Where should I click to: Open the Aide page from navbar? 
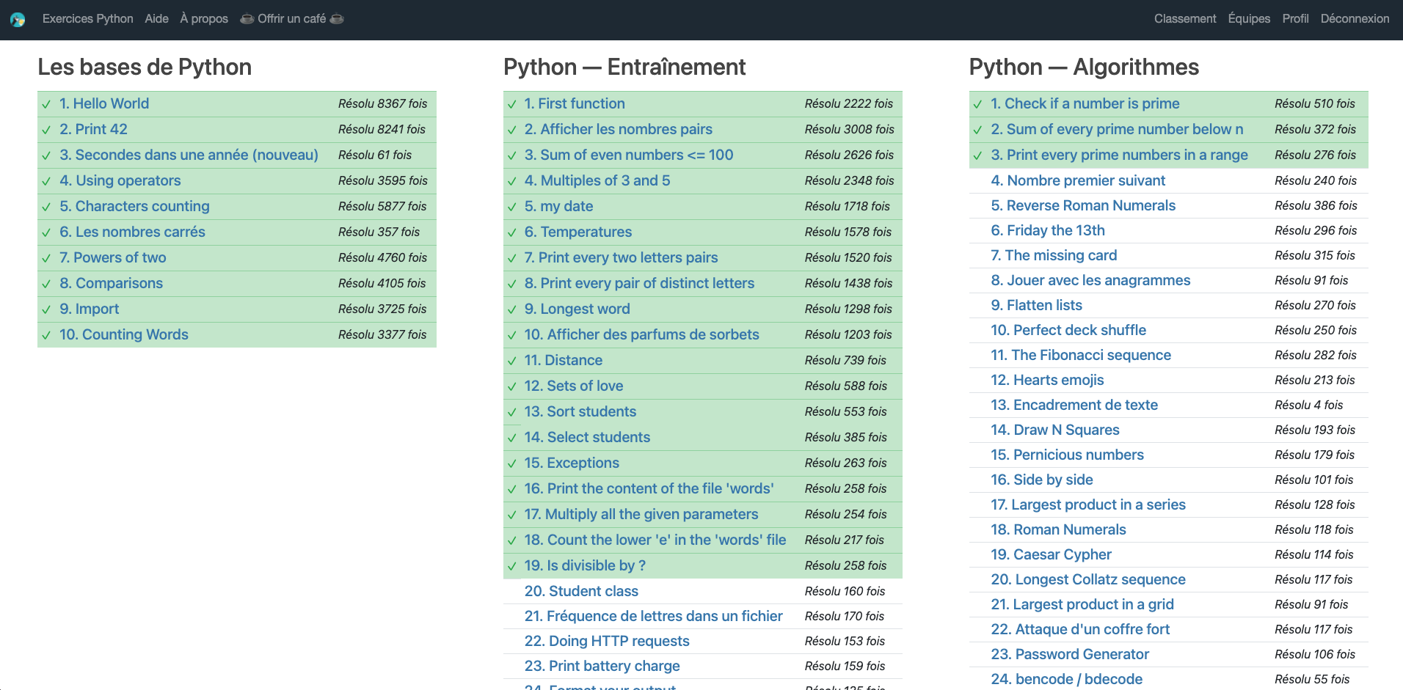pyautogui.click(x=156, y=19)
